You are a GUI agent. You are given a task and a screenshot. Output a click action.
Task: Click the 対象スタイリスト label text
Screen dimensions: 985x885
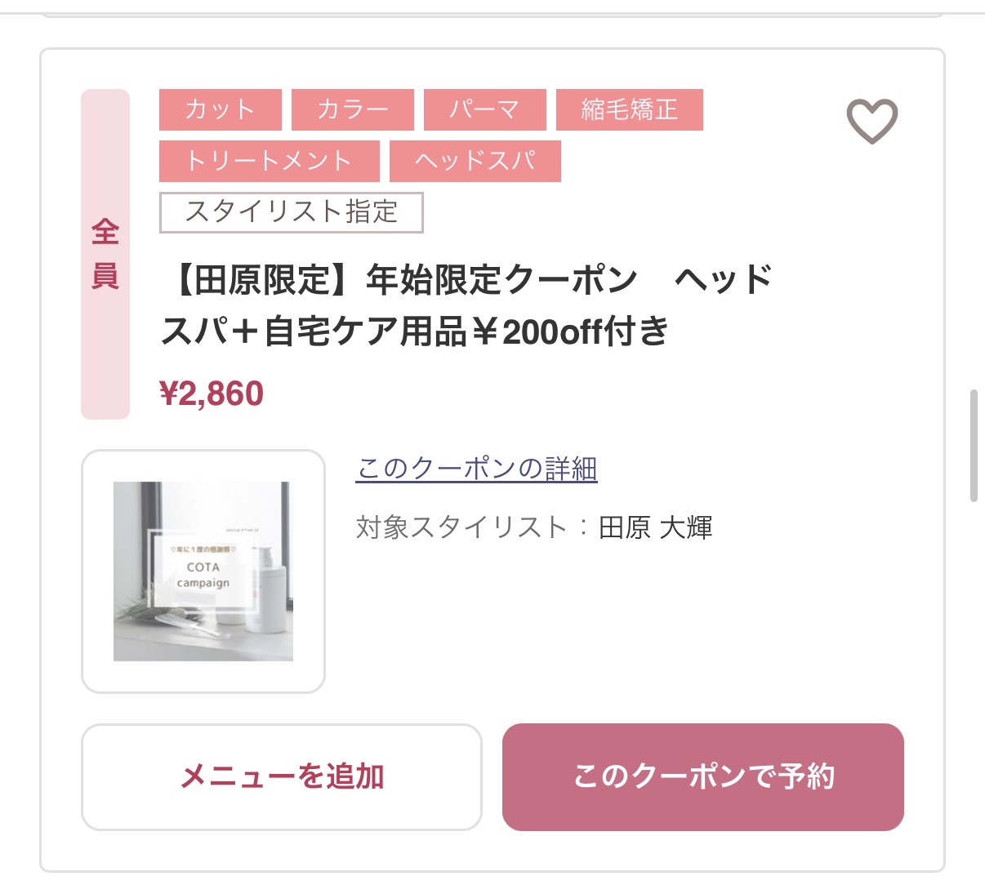[461, 527]
